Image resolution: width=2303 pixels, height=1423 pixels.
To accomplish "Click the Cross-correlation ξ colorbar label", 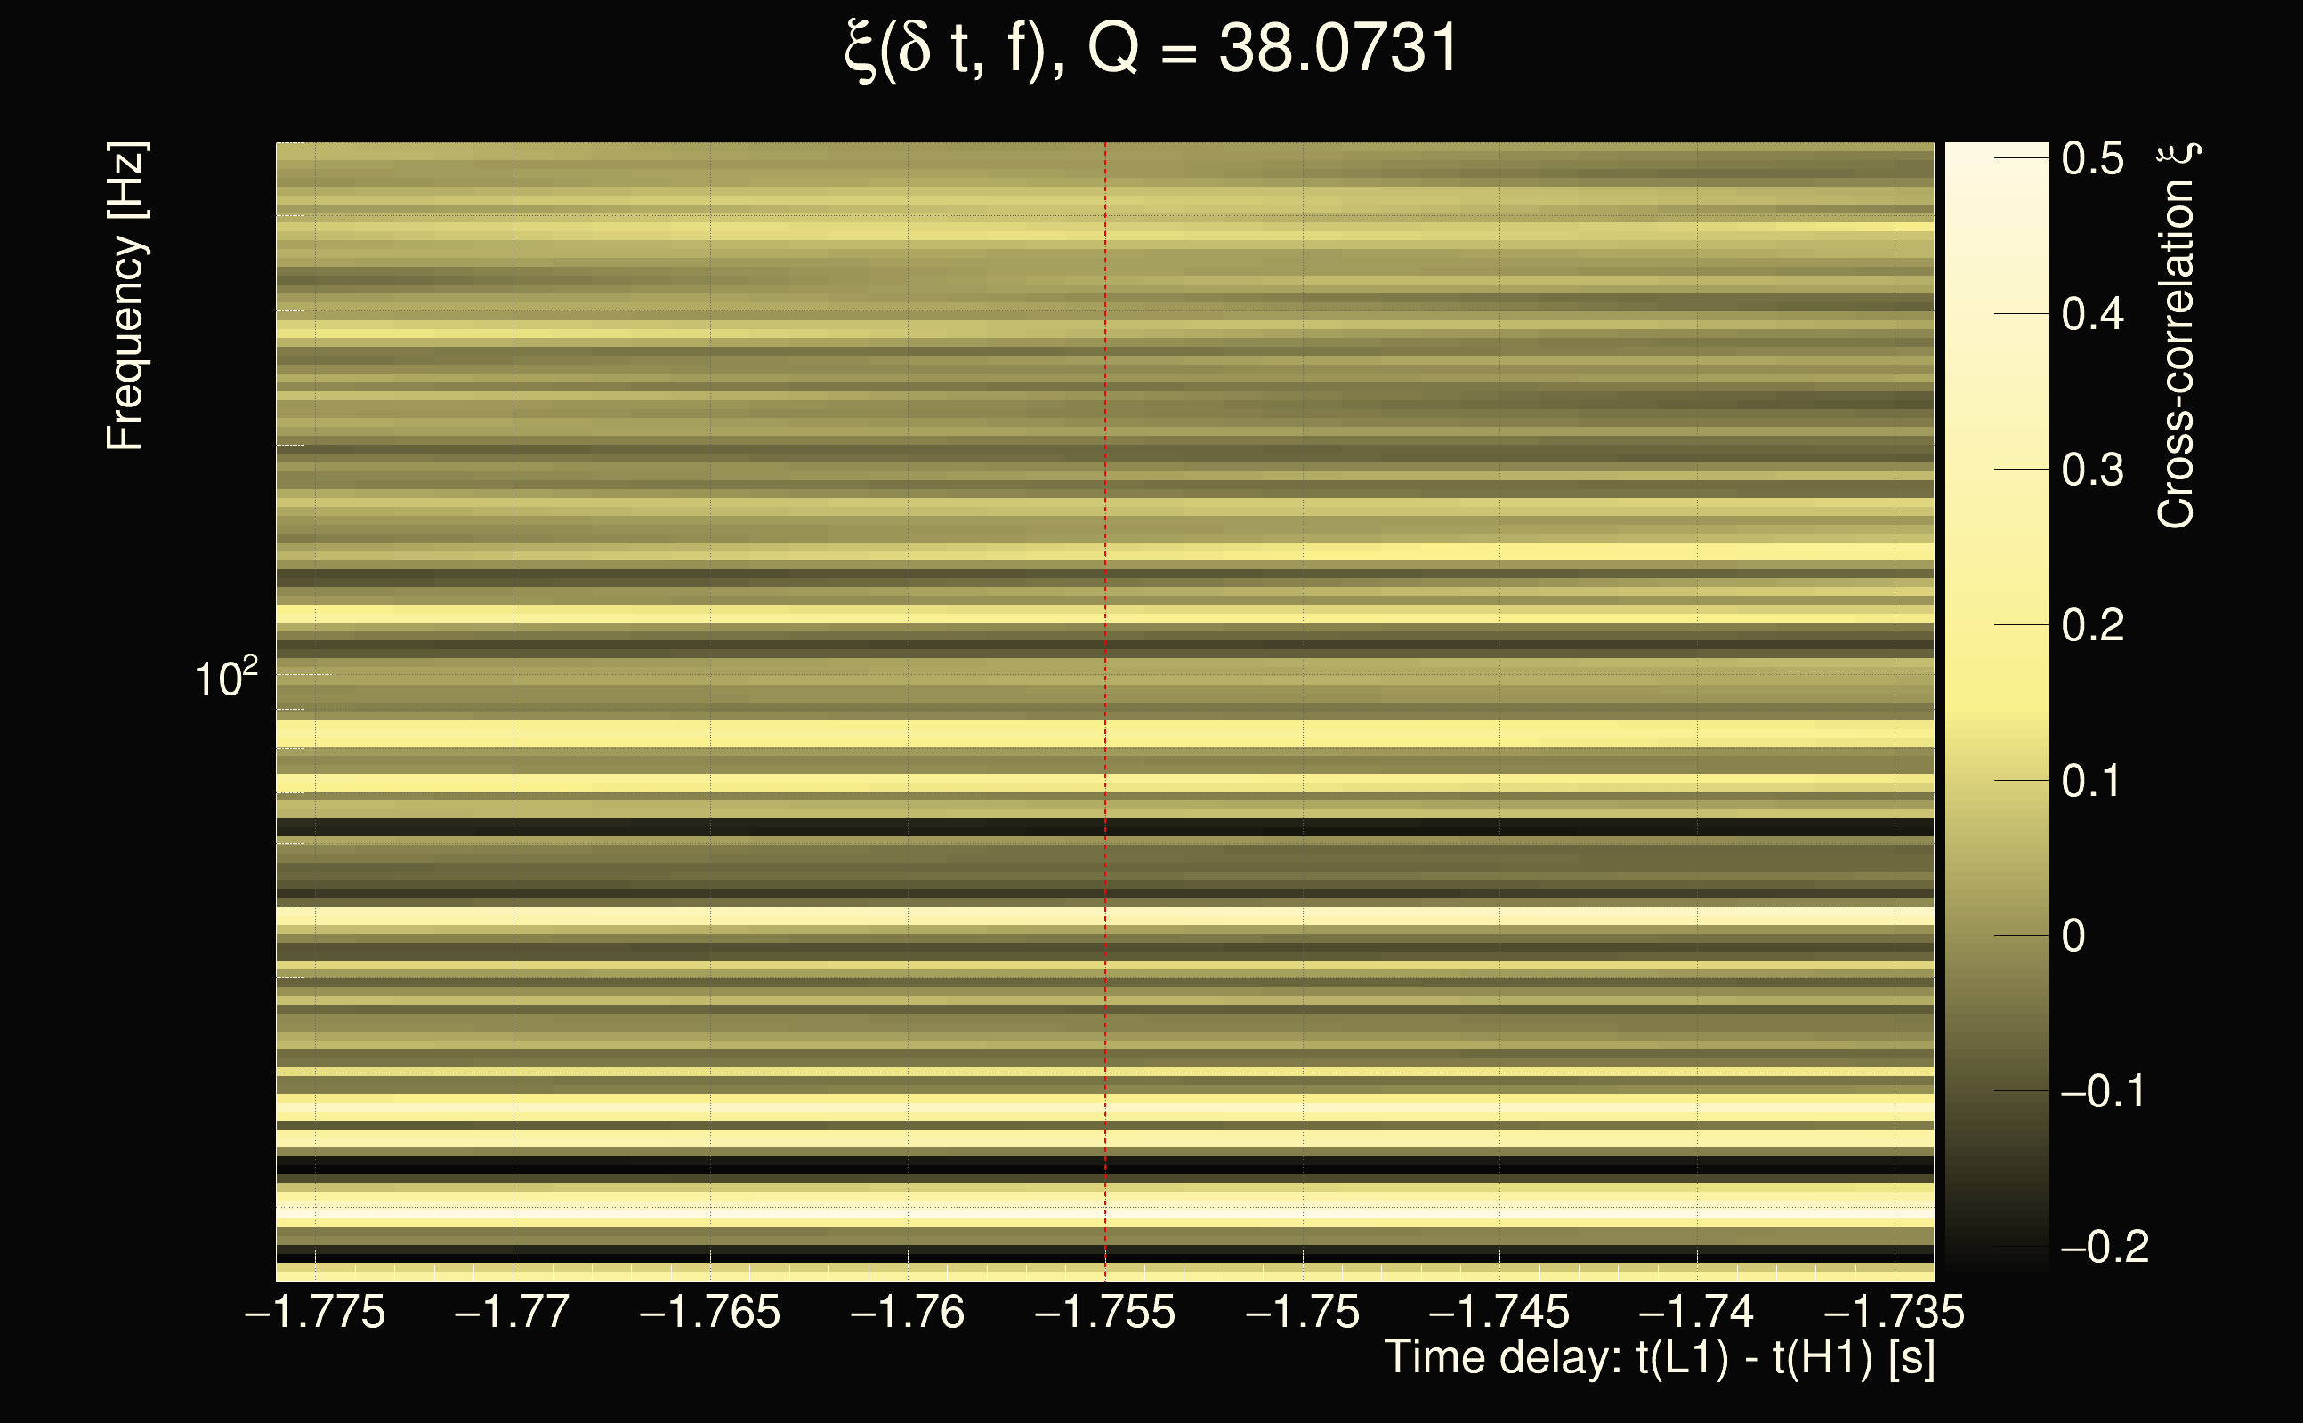I will pyautogui.click(x=2177, y=335).
